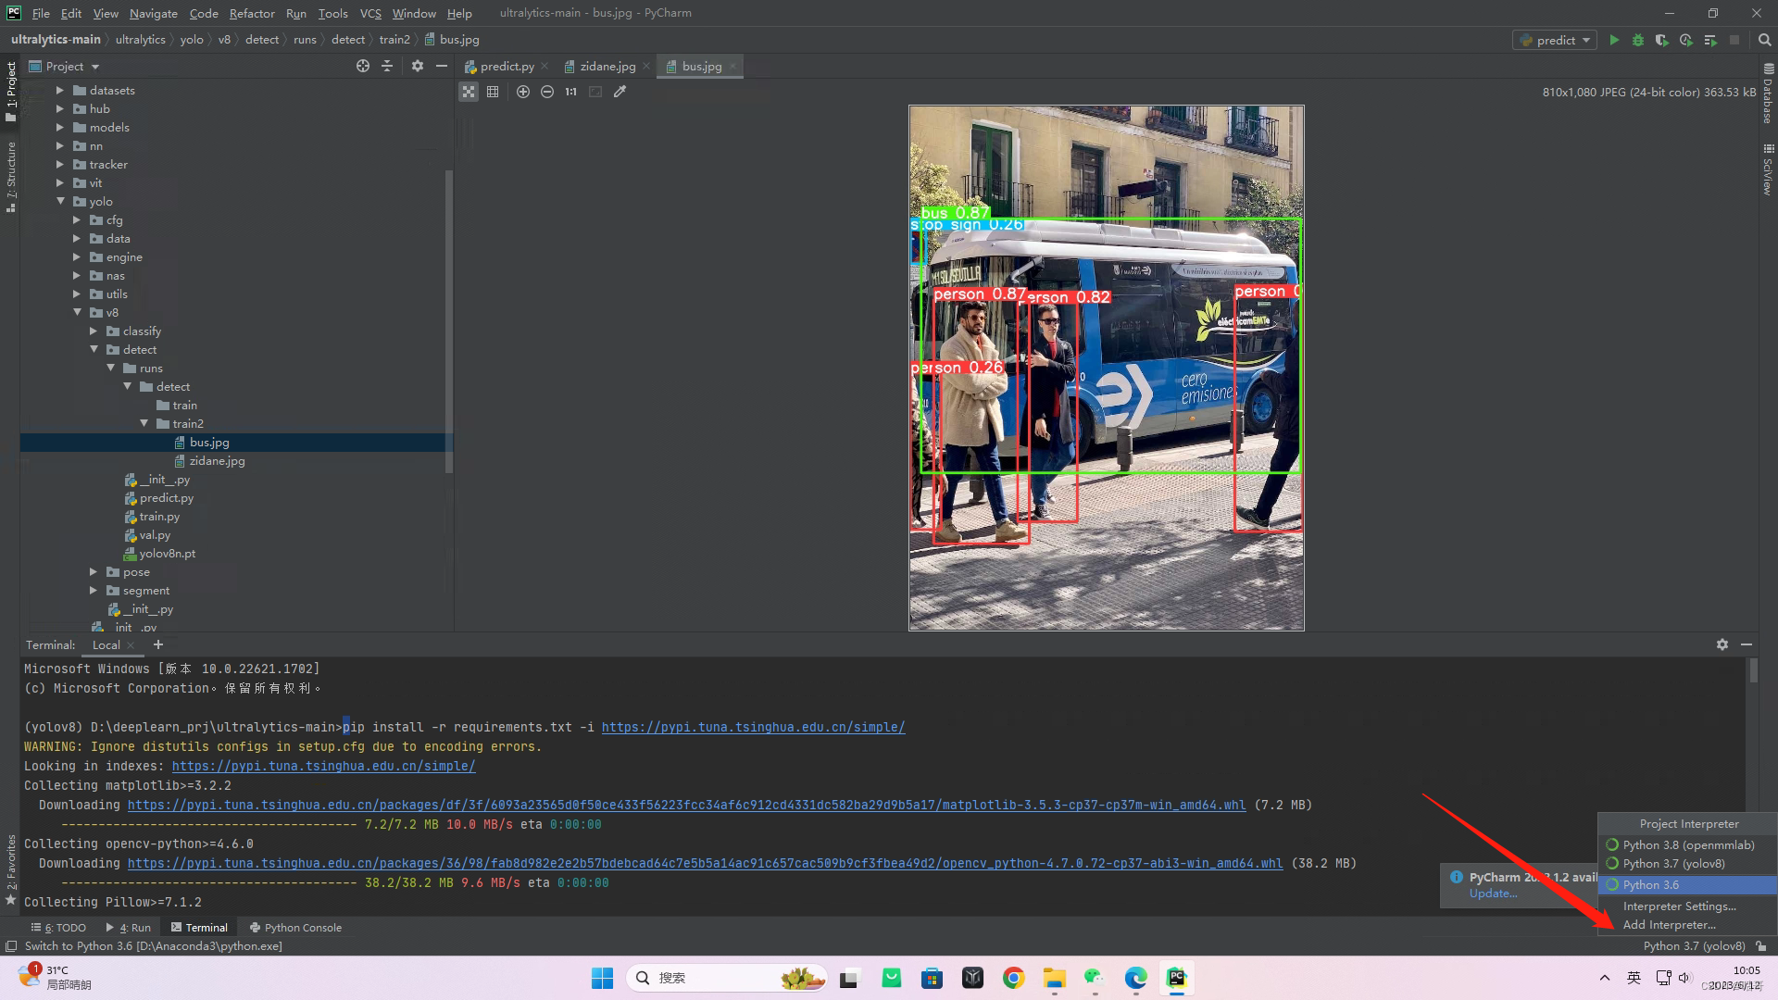Collapse all Project tree nodes

pyautogui.click(x=387, y=66)
